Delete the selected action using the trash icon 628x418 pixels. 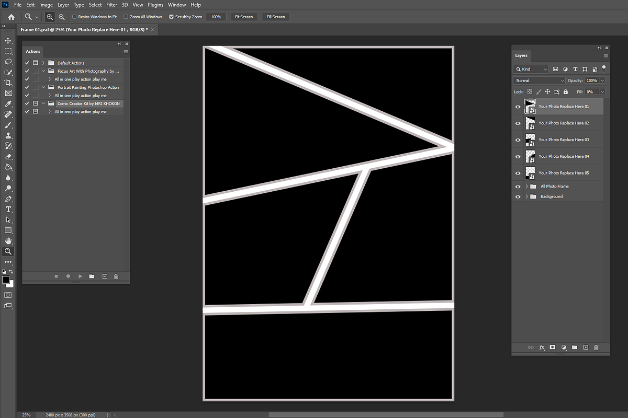[116, 276]
